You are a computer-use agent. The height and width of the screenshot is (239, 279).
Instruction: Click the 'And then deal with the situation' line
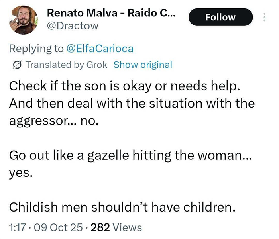point(132,103)
